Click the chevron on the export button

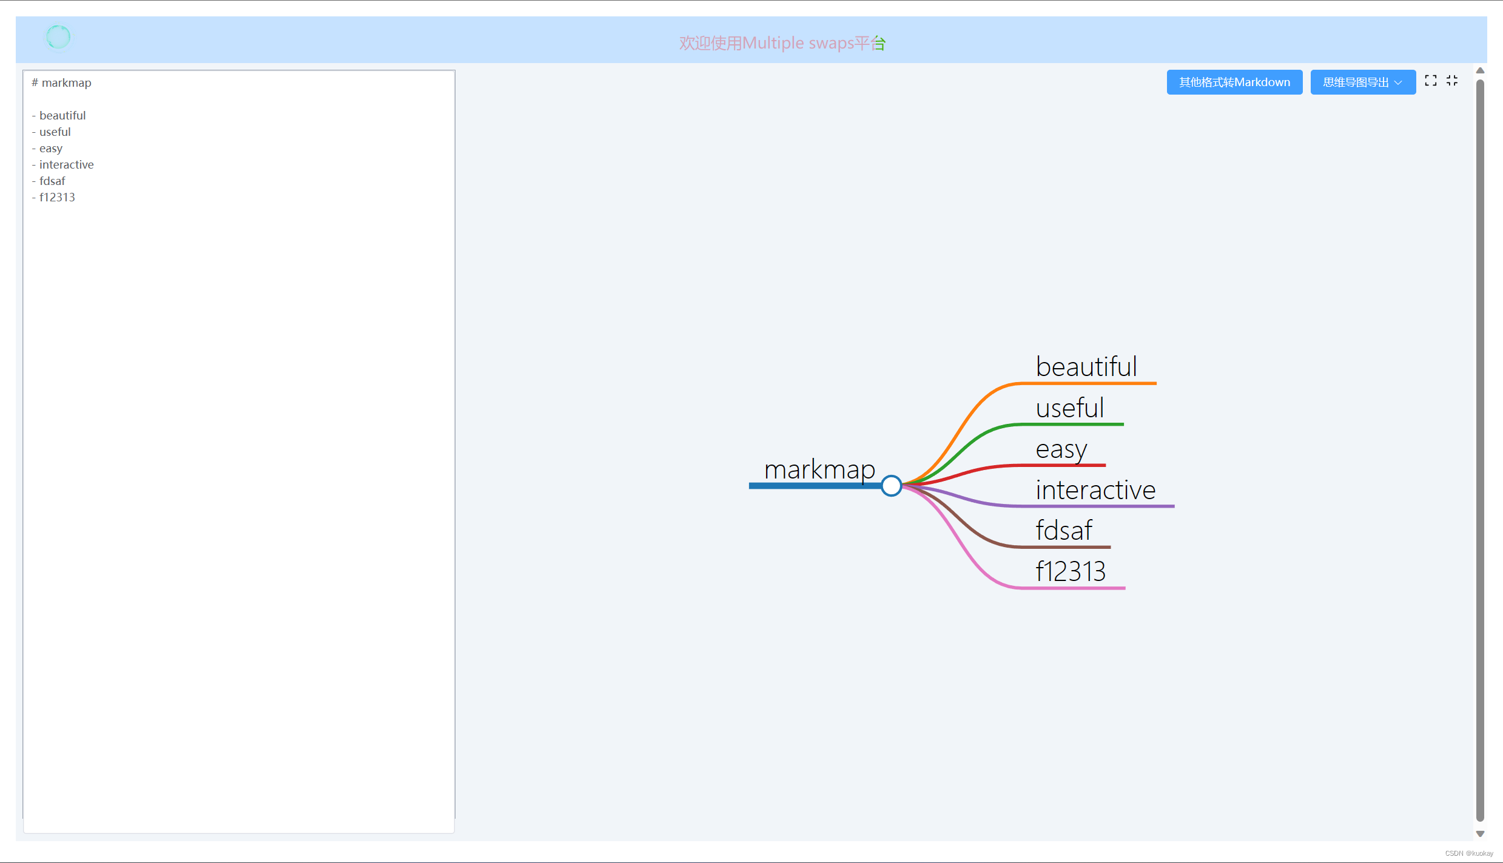click(1399, 82)
